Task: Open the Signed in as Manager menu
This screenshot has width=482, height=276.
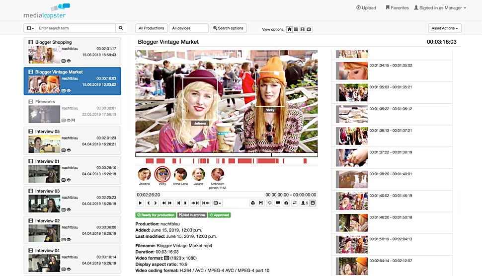Action: click(440, 8)
